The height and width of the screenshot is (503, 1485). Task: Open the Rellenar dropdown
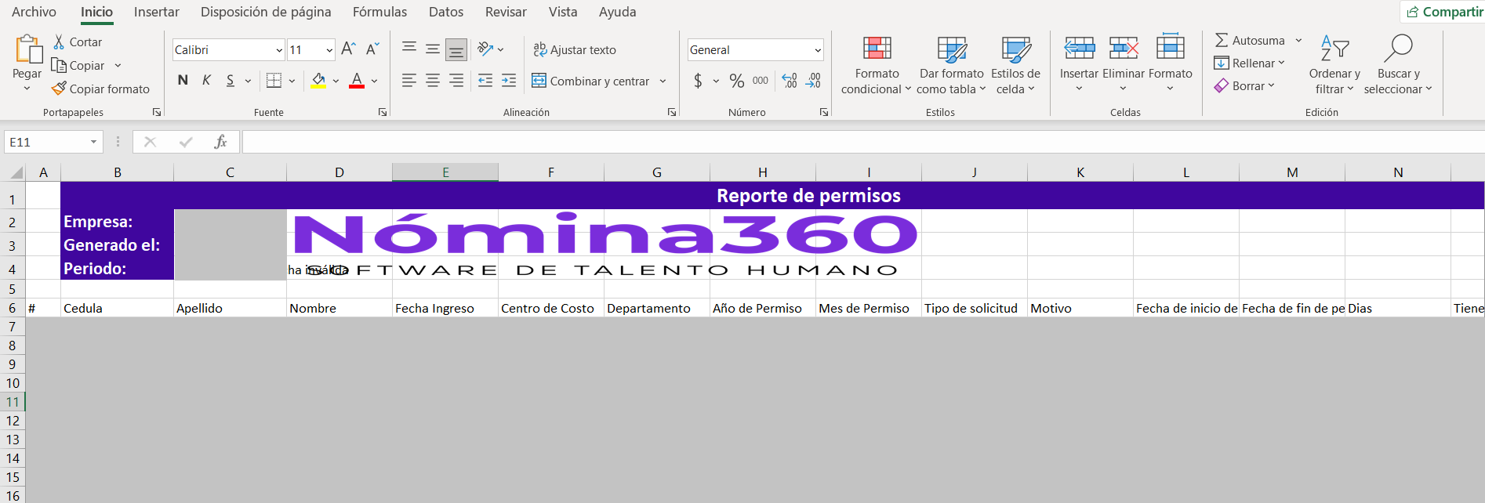point(1250,63)
